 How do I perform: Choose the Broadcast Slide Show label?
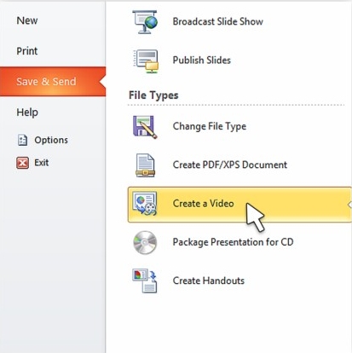pos(218,21)
